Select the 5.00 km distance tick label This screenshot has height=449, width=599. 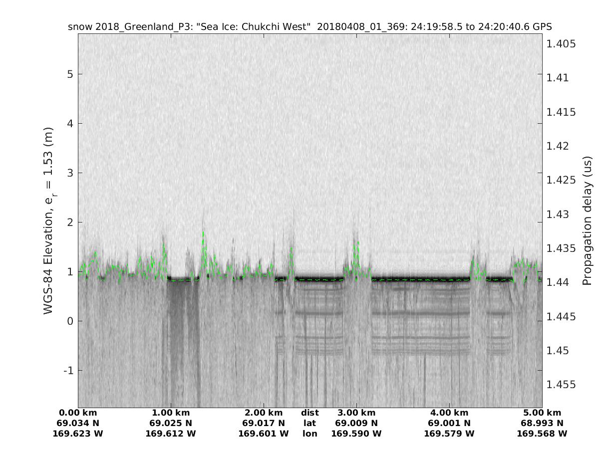[542, 413]
